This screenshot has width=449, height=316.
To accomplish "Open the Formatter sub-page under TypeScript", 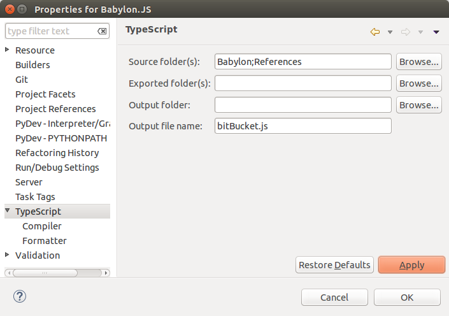I will (45, 241).
